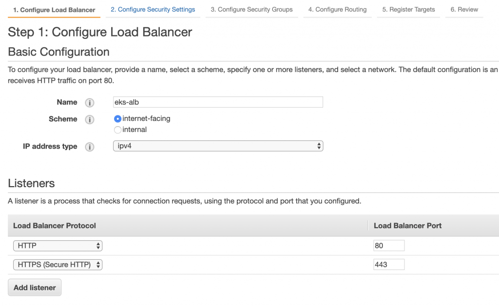The image size is (499, 306).
Task: Click the port 80 input field
Action: pyautogui.click(x=388, y=246)
